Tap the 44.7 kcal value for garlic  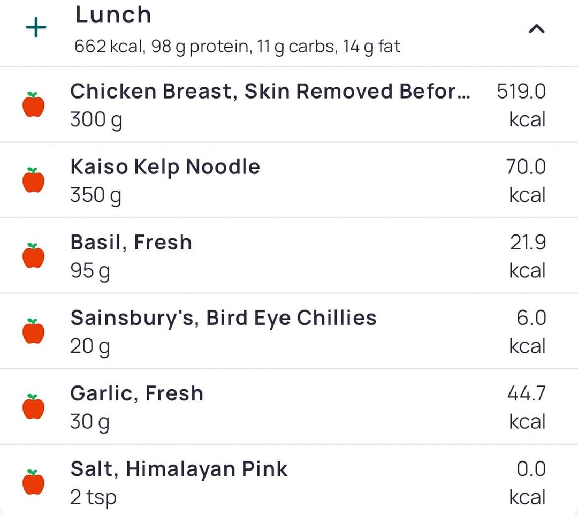click(x=527, y=408)
